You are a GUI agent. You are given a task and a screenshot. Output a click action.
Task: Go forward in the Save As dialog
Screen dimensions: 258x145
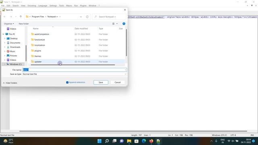coord(11,17)
